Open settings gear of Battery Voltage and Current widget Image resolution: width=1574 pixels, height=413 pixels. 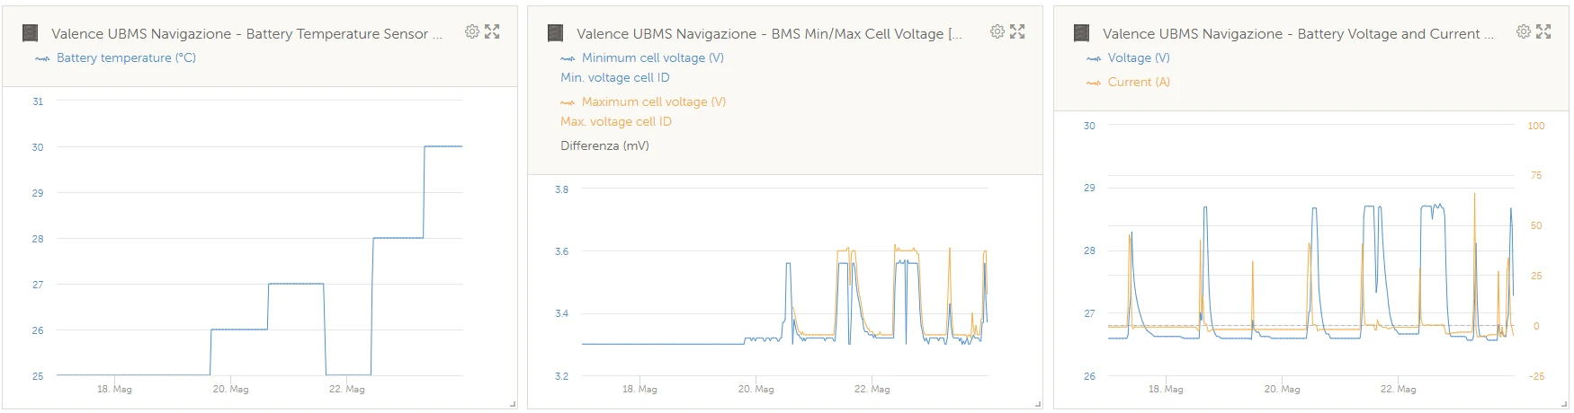click(1523, 31)
